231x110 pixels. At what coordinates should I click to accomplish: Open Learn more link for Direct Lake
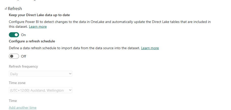click(x=38, y=26)
